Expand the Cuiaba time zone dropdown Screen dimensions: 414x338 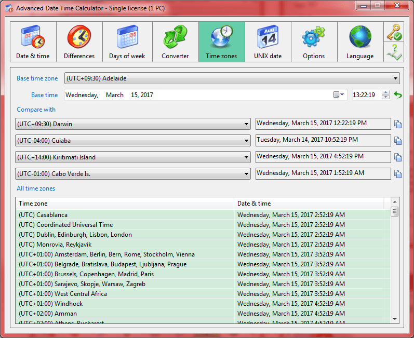(x=246, y=141)
